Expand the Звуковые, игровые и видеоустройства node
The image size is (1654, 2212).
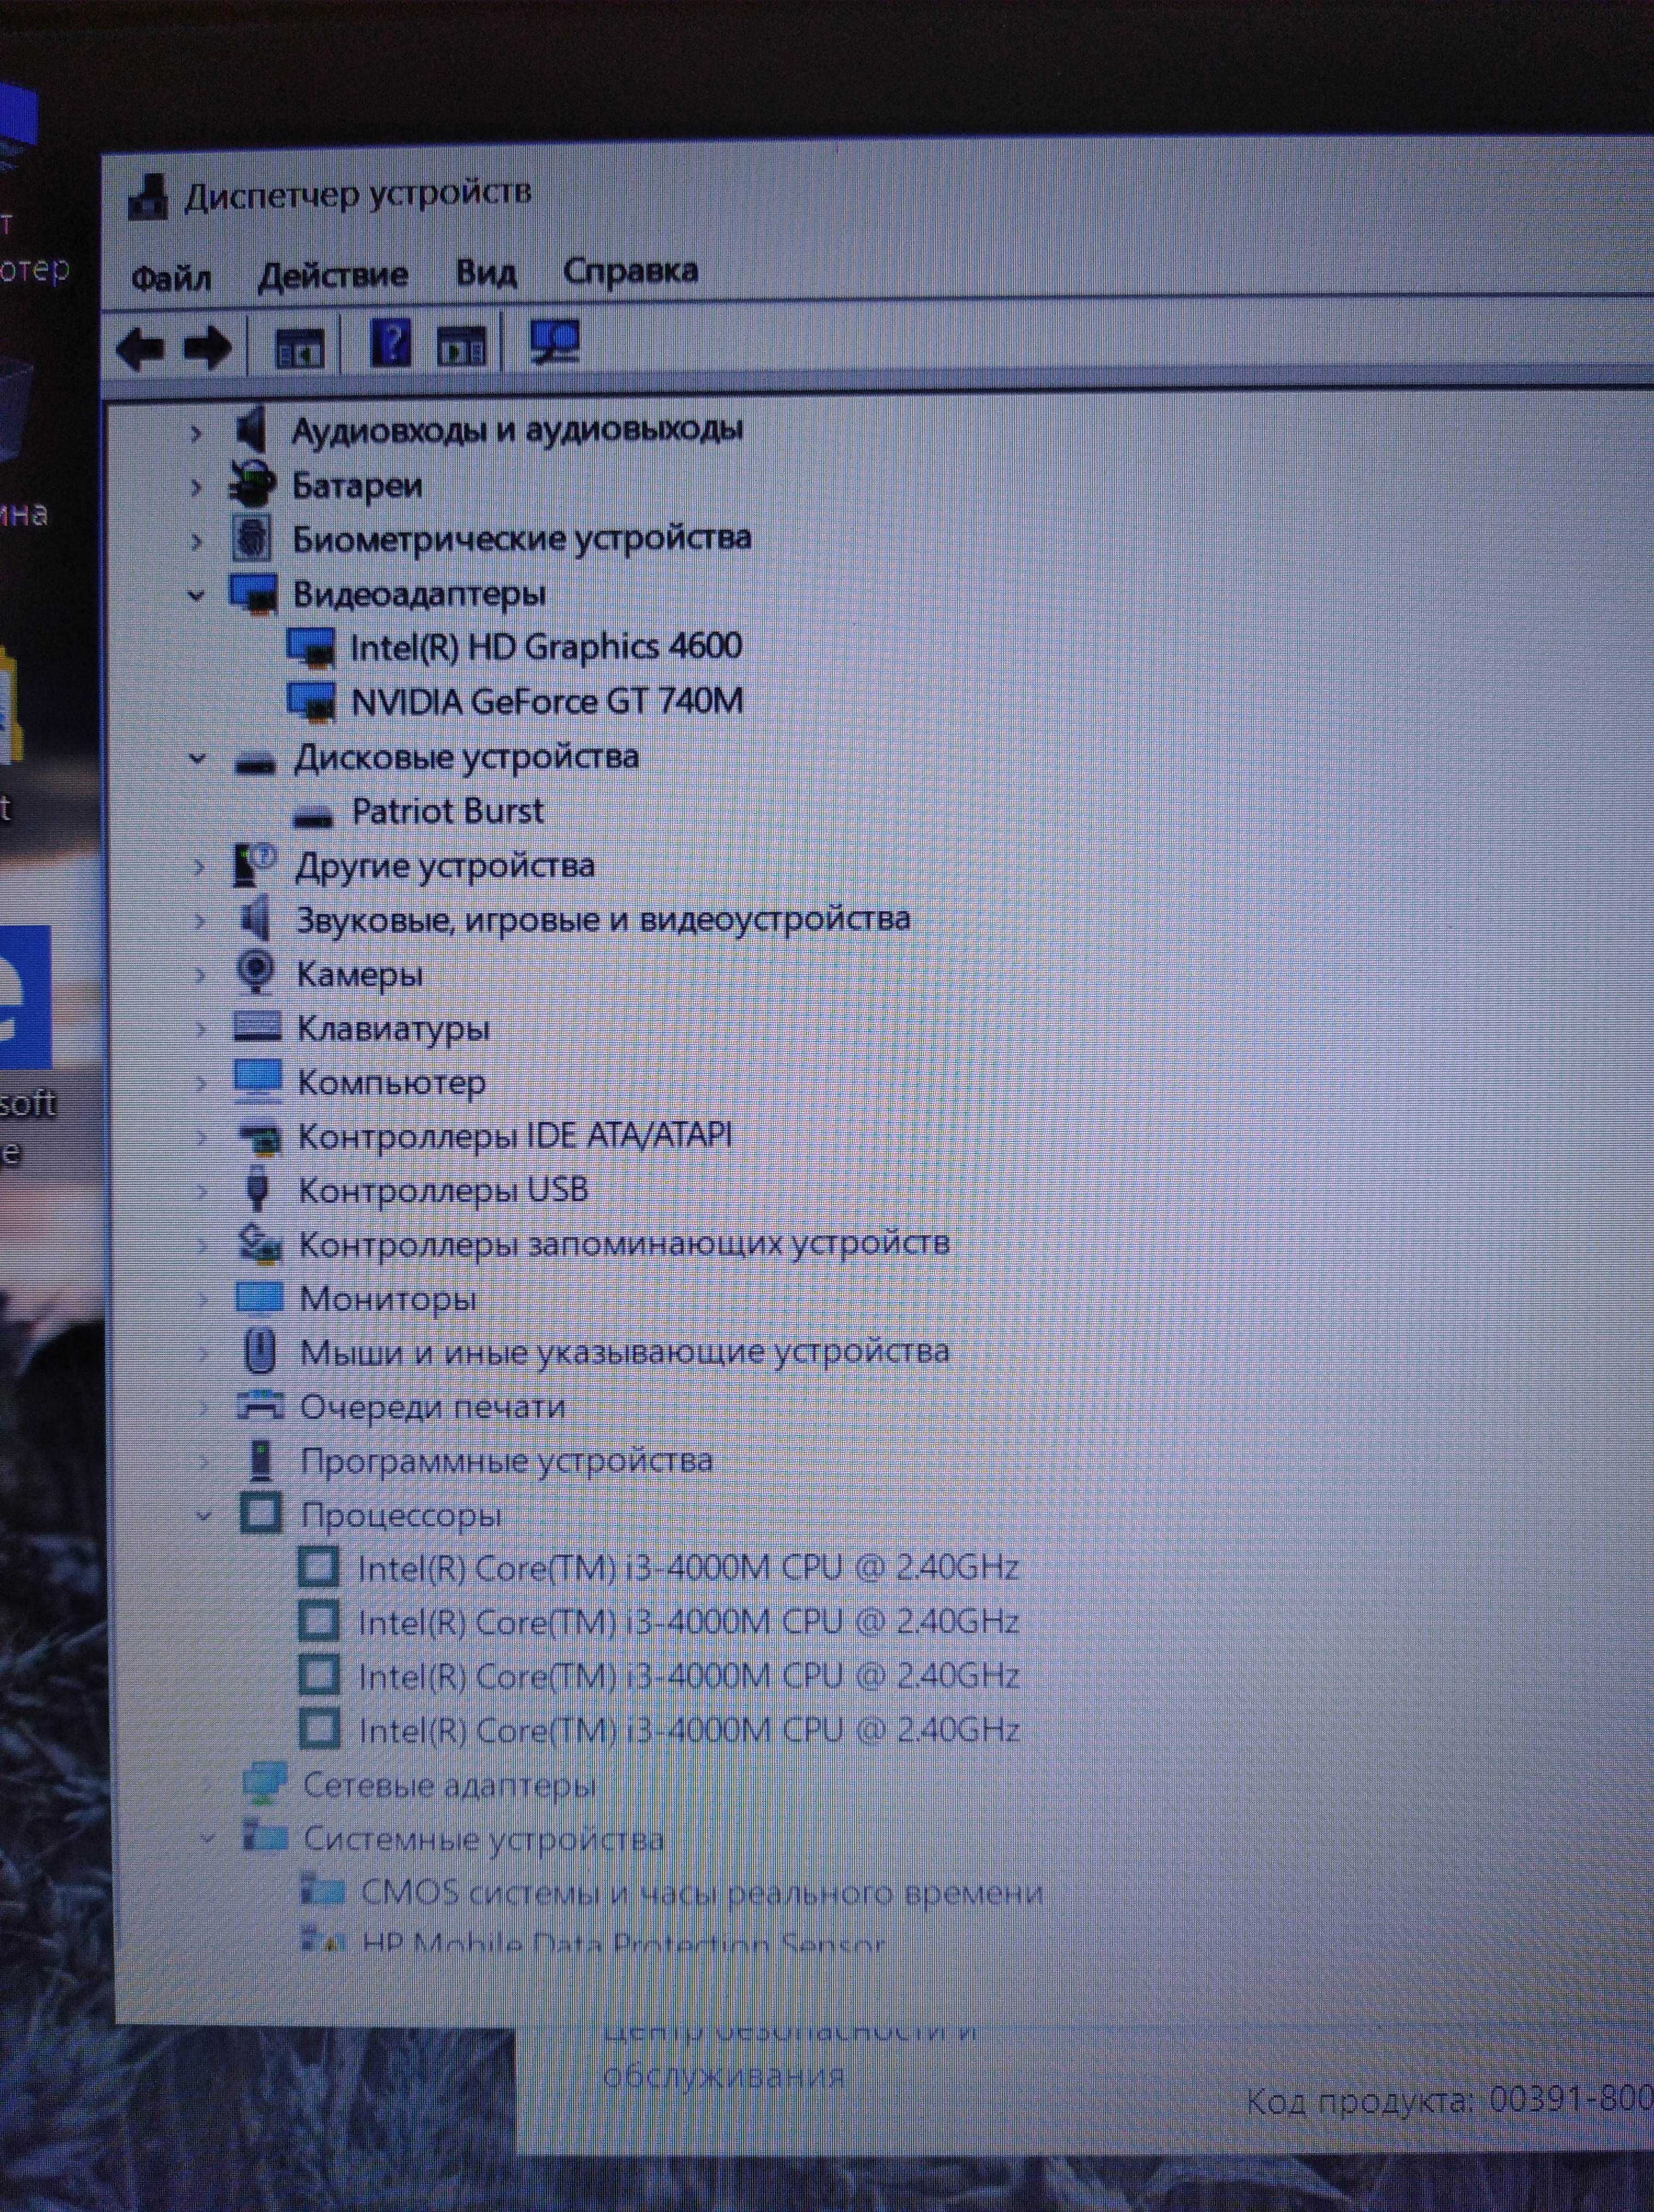pyautogui.click(x=199, y=921)
